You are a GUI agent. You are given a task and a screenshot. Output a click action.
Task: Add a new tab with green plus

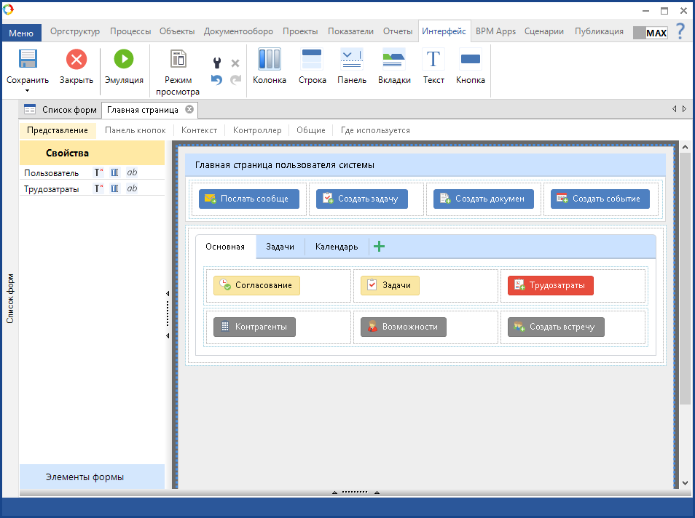click(x=379, y=247)
